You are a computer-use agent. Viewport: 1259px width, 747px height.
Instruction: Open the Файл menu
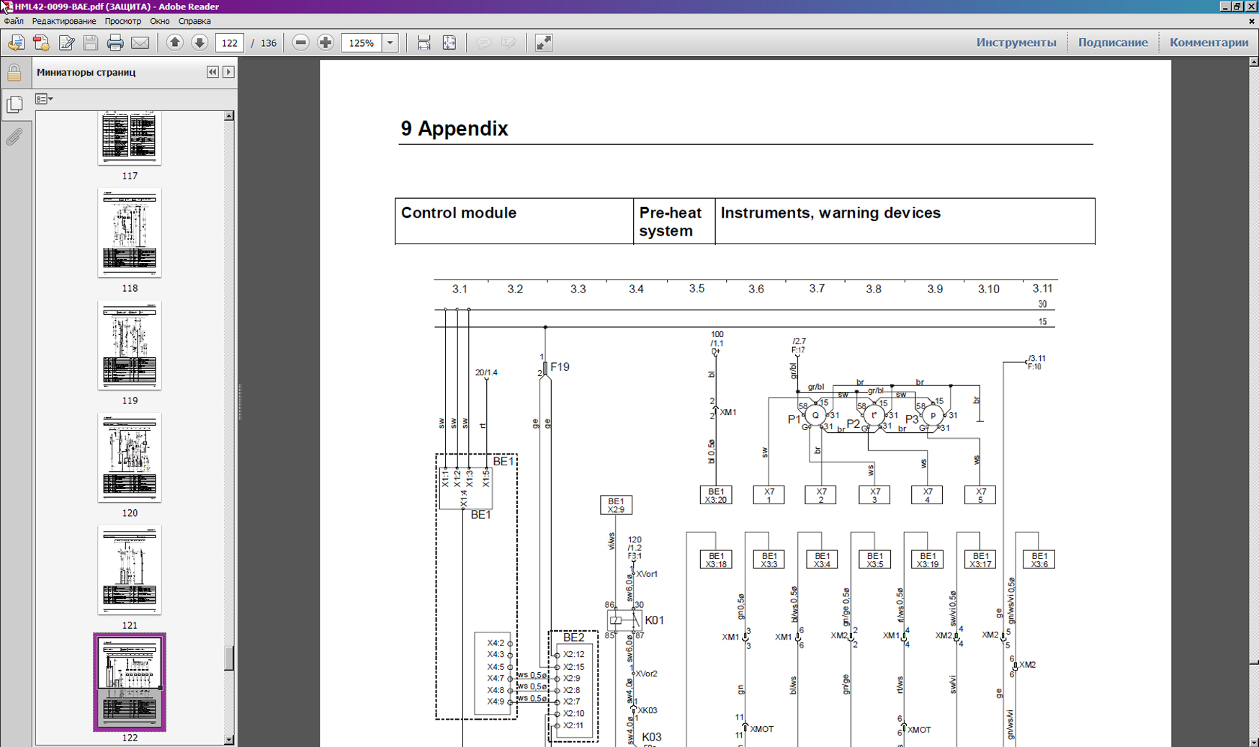click(x=14, y=22)
